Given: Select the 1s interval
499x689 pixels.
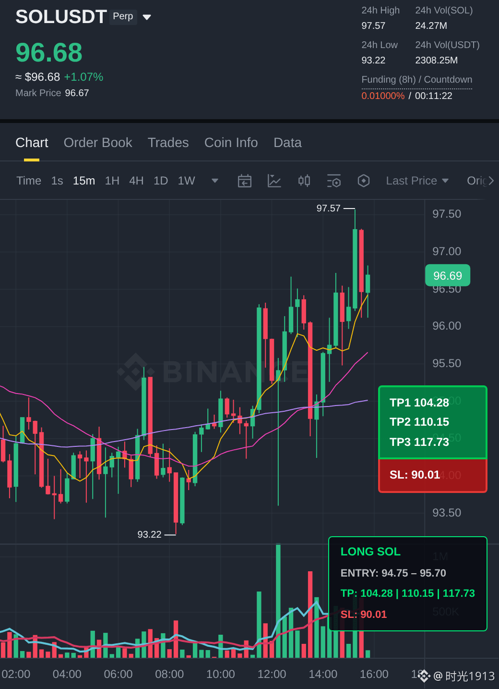Looking at the screenshot, I should point(57,181).
